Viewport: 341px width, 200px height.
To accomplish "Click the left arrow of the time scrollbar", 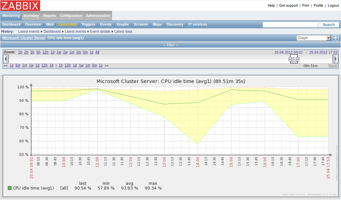I will pyautogui.click(x=6, y=59).
